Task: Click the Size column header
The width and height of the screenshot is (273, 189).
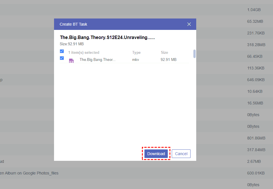Action: (164, 52)
